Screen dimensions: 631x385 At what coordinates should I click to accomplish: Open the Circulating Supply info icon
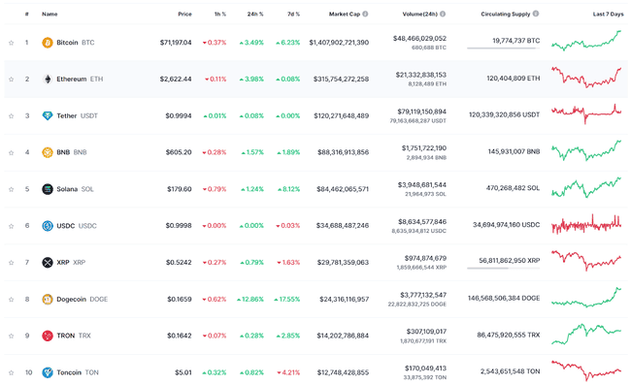[536, 14]
